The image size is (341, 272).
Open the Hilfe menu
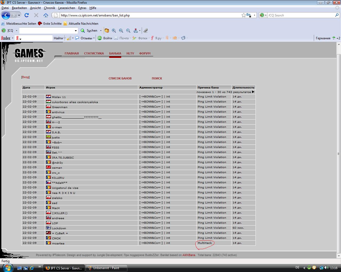[93, 8]
